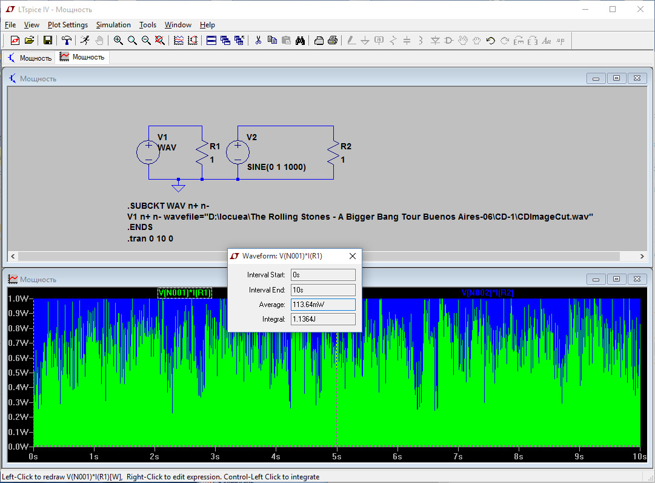655x483 pixels.
Task: Click the Zoom Out magnifier icon
Action: point(146,41)
